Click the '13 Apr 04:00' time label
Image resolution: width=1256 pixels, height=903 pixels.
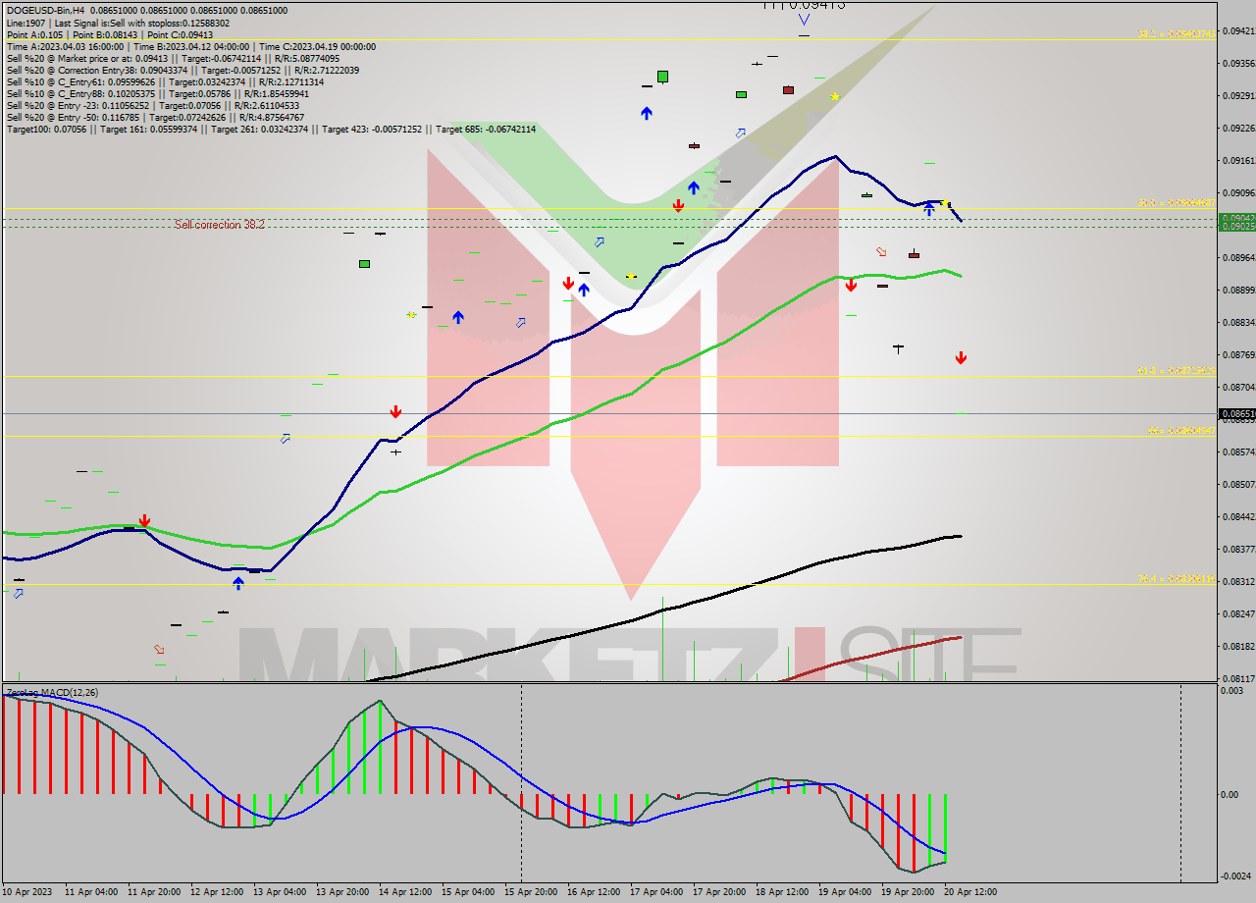pos(280,892)
